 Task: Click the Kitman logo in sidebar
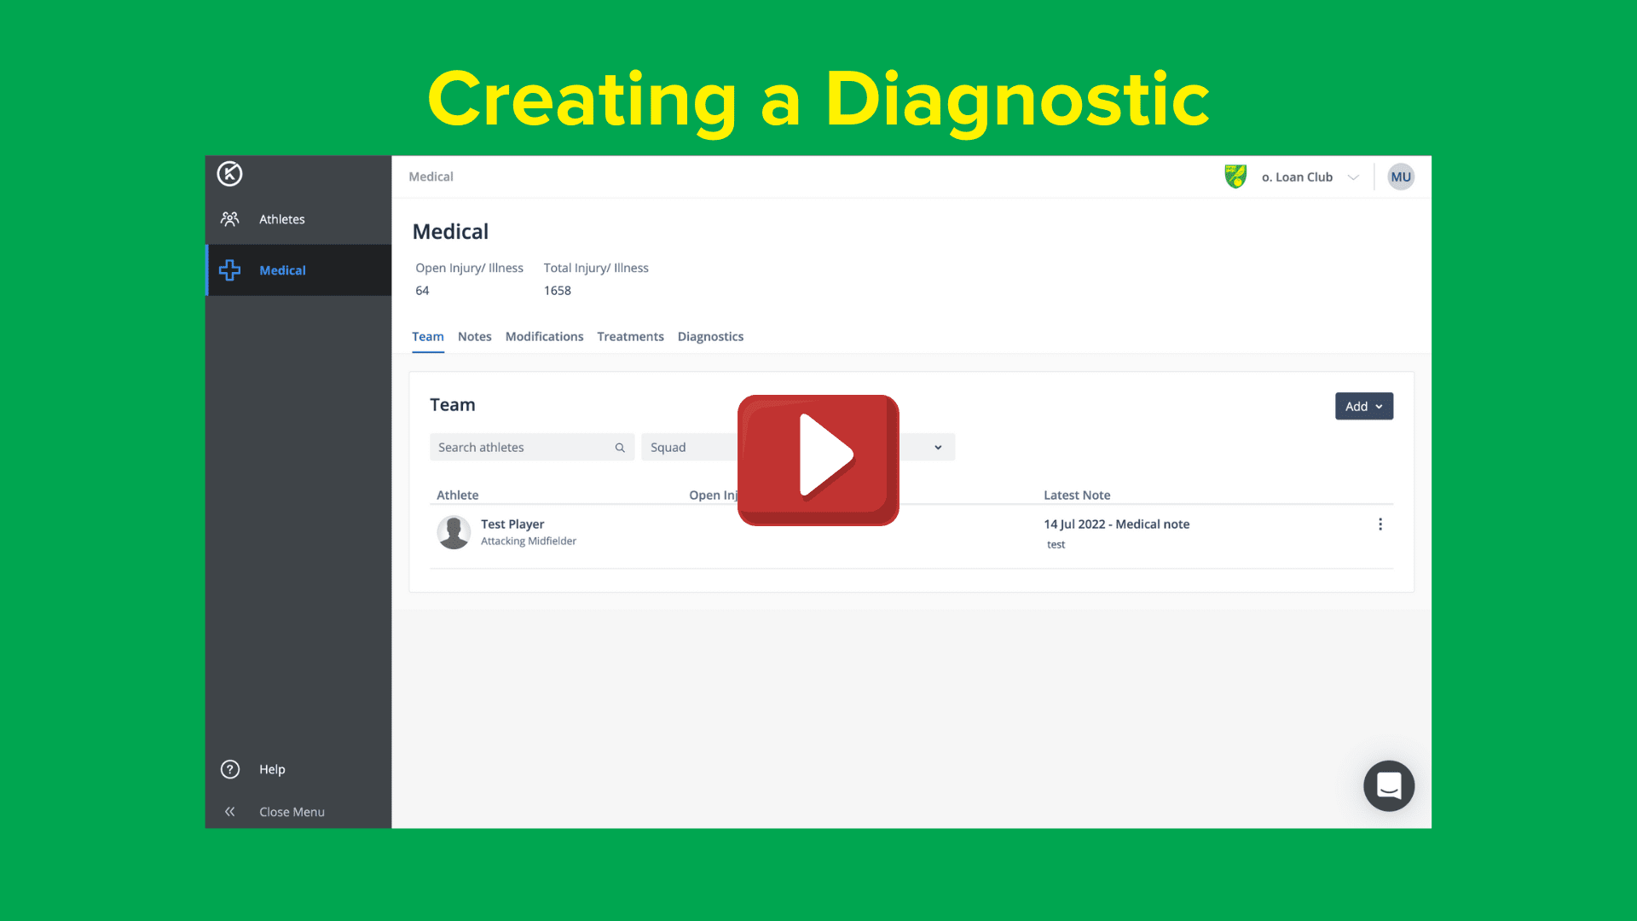click(x=229, y=174)
